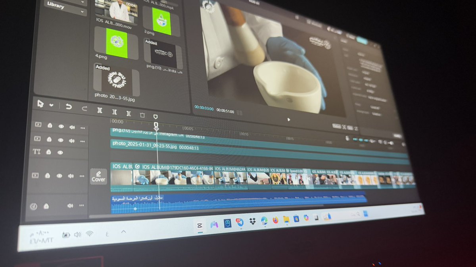
Task: Click the text track TI icon
Action: click(x=36, y=151)
